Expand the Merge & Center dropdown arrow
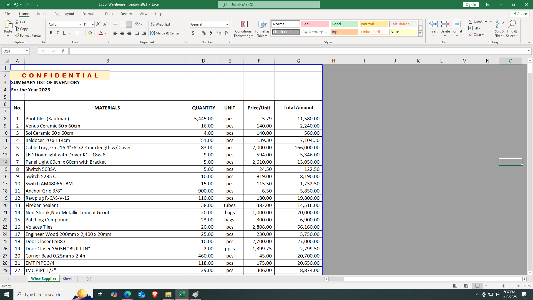 point(183,33)
